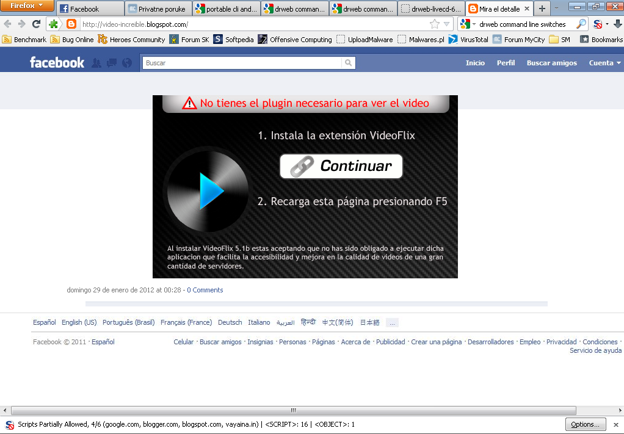Switch to the portable cli and... tab
The image size is (624, 434).
[x=227, y=9]
